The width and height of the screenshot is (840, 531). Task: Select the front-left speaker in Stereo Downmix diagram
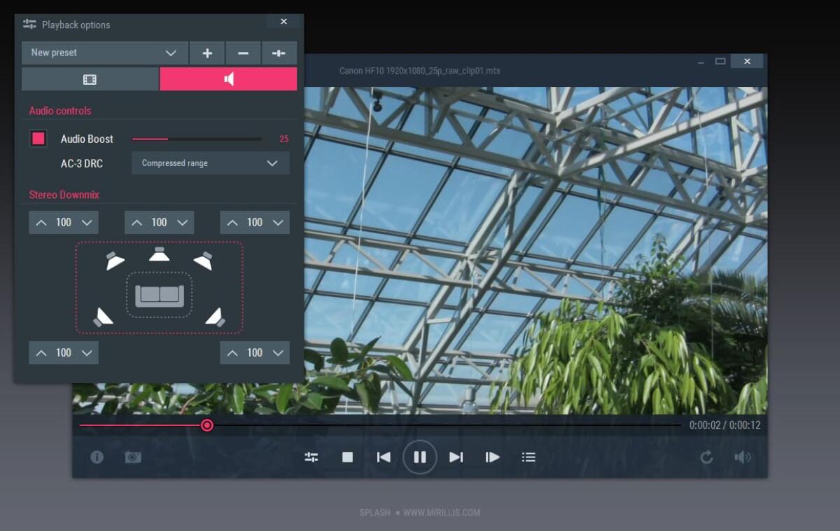click(x=114, y=261)
